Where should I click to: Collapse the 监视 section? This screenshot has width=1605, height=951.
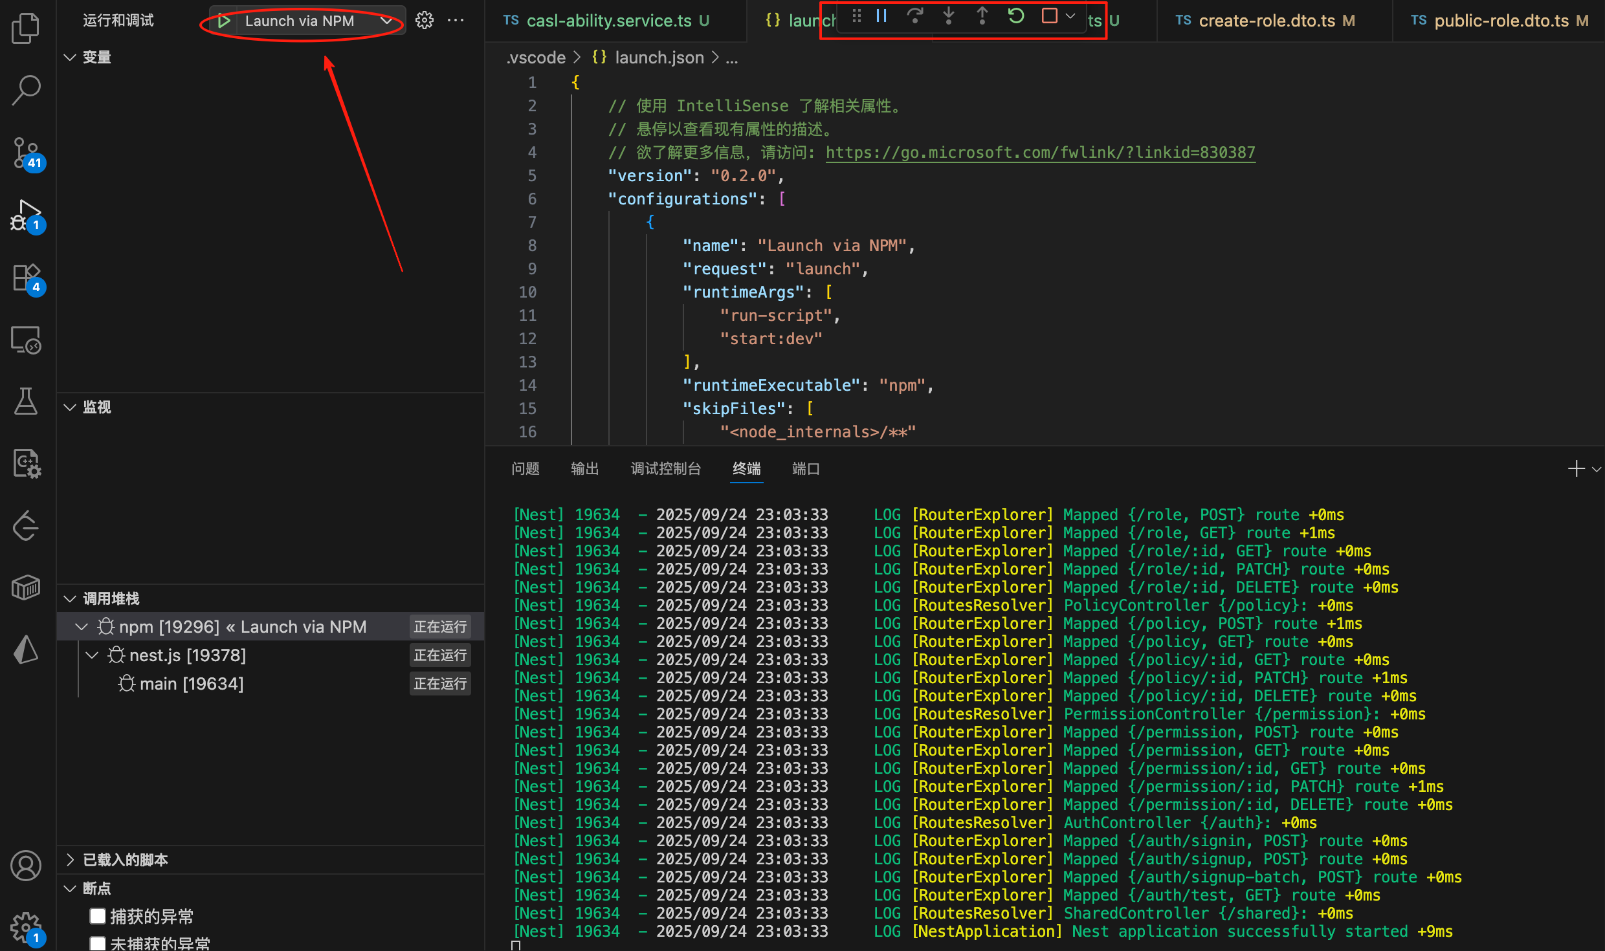coord(70,407)
